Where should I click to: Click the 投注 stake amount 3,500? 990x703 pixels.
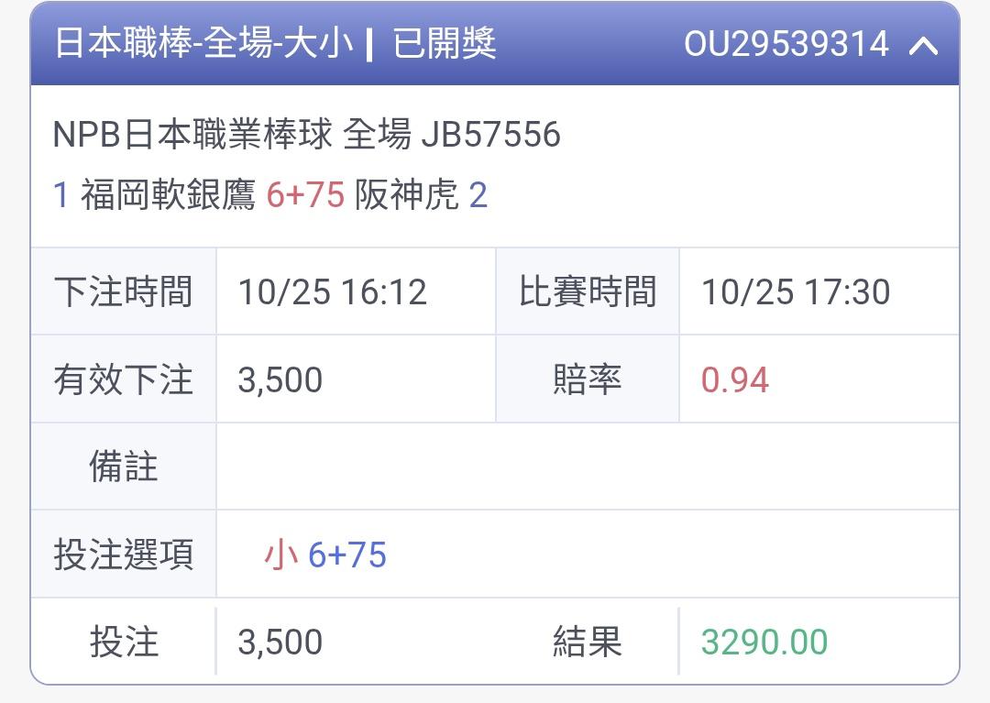[x=280, y=642]
